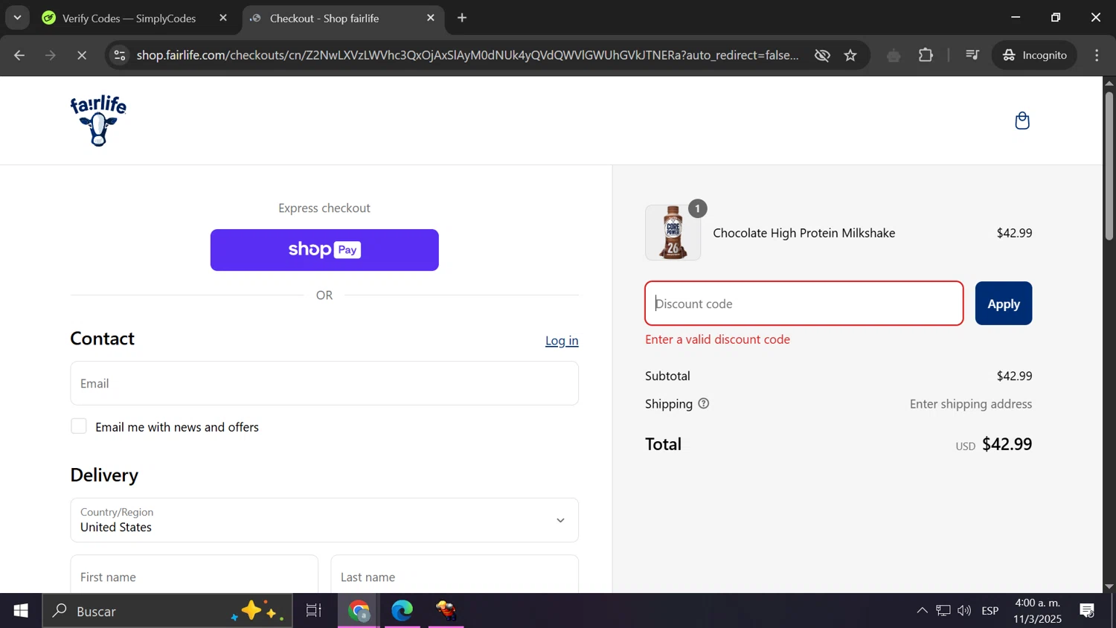1116x628 pixels.
Task: Open a new tab with plus button
Action: click(462, 18)
